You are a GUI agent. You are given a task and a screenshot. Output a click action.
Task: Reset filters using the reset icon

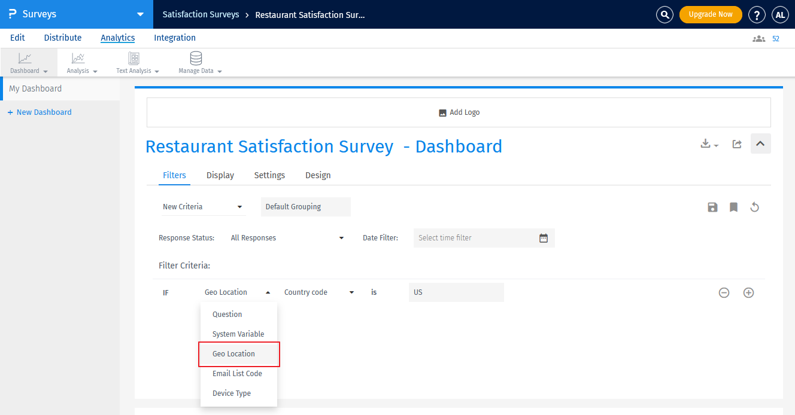coord(754,207)
